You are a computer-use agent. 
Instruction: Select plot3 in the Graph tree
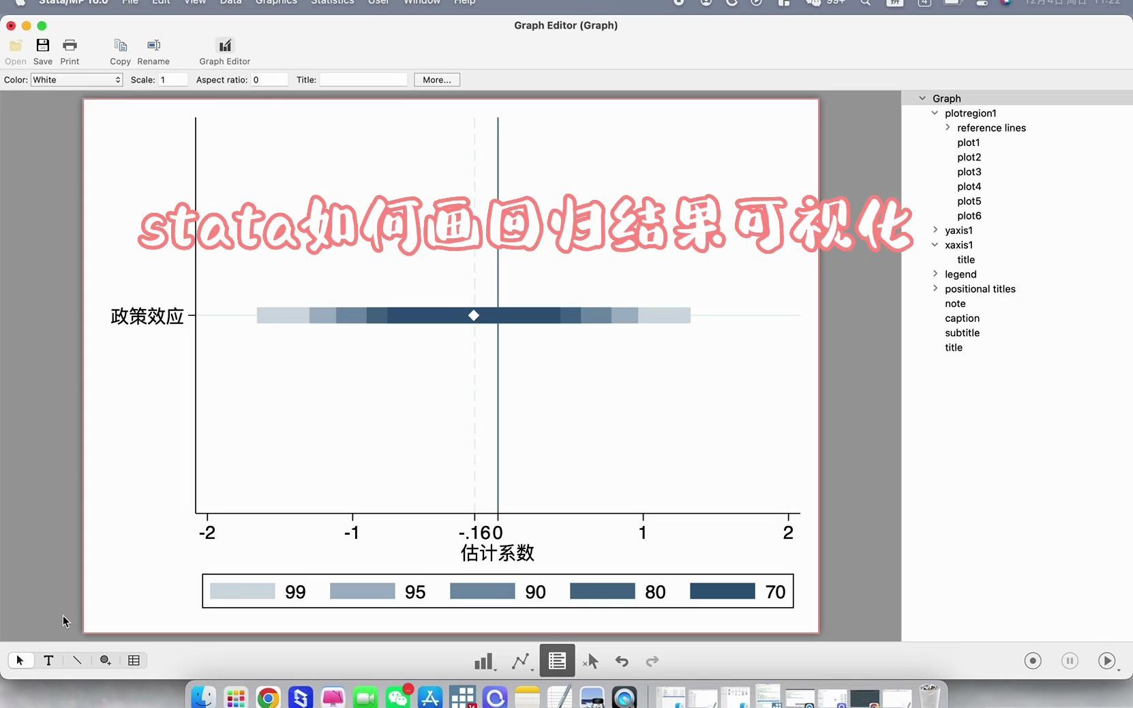click(x=968, y=172)
